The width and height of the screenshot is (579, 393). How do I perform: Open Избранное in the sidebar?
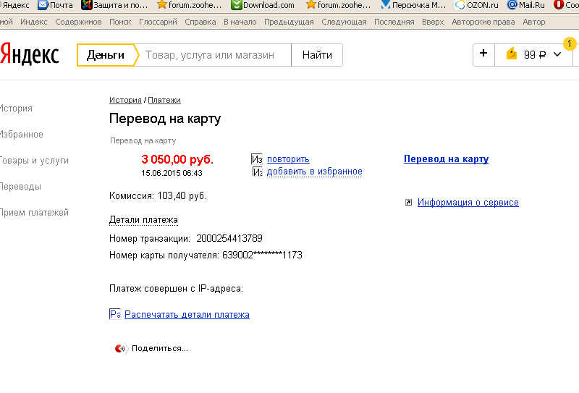(x=21, y=135)
